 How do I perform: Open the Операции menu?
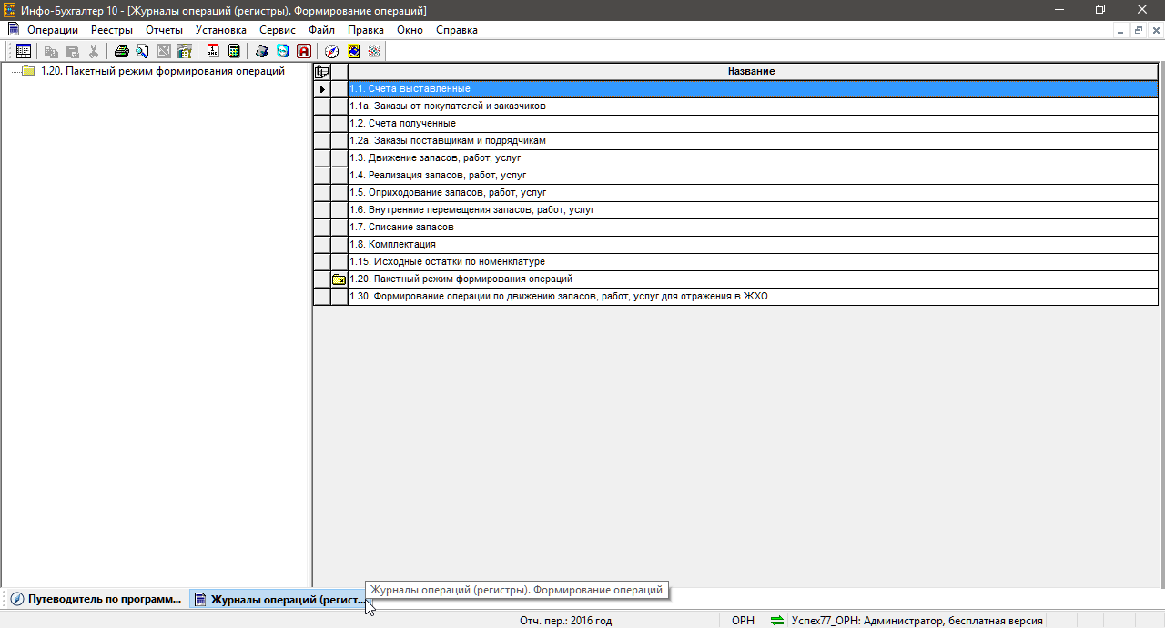52,30
